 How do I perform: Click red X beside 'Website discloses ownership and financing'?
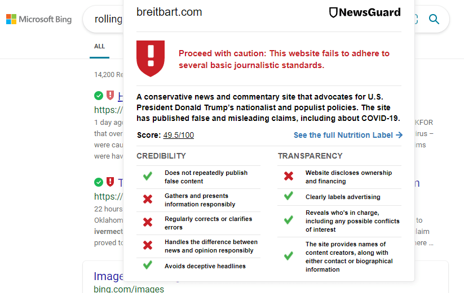(x=289, y=177)
